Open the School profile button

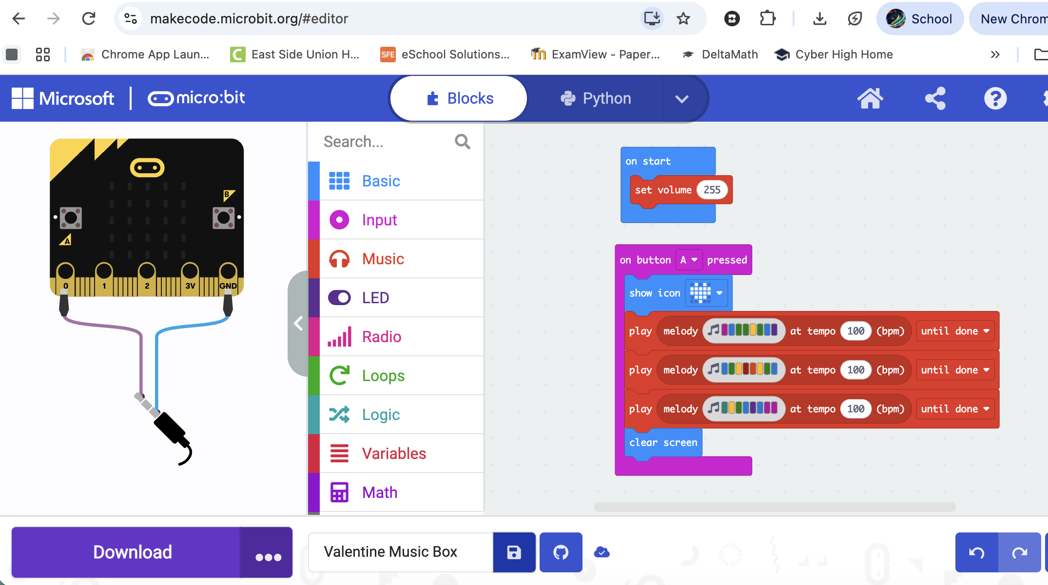(920, 18)
